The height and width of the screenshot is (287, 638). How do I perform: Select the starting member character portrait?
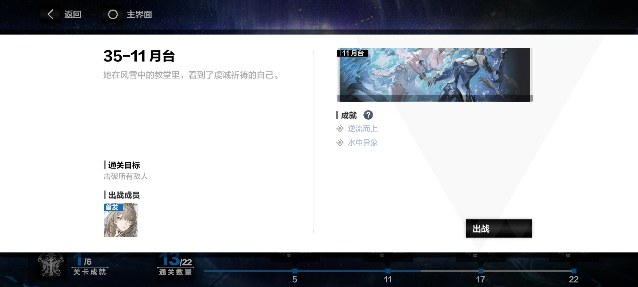[x=121, y=220]
